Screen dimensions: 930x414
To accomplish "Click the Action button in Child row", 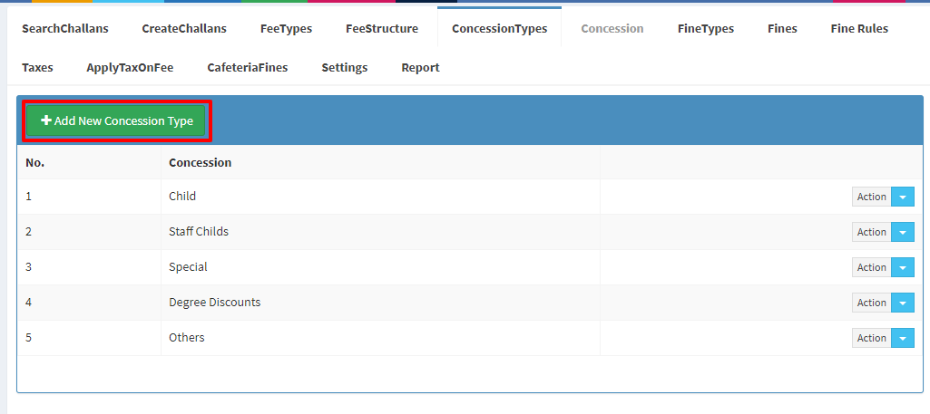I will coord(871,197).
